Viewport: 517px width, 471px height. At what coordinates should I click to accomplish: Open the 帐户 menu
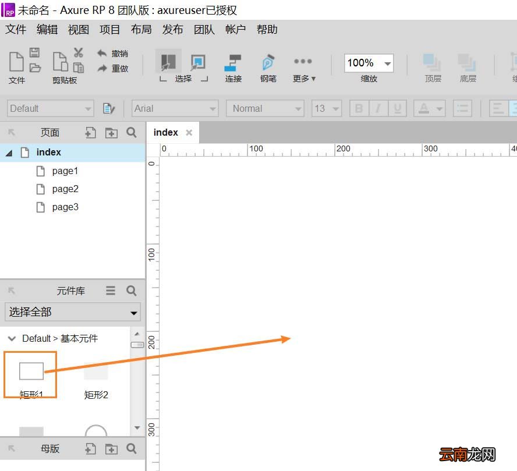[x=235, y=29]
